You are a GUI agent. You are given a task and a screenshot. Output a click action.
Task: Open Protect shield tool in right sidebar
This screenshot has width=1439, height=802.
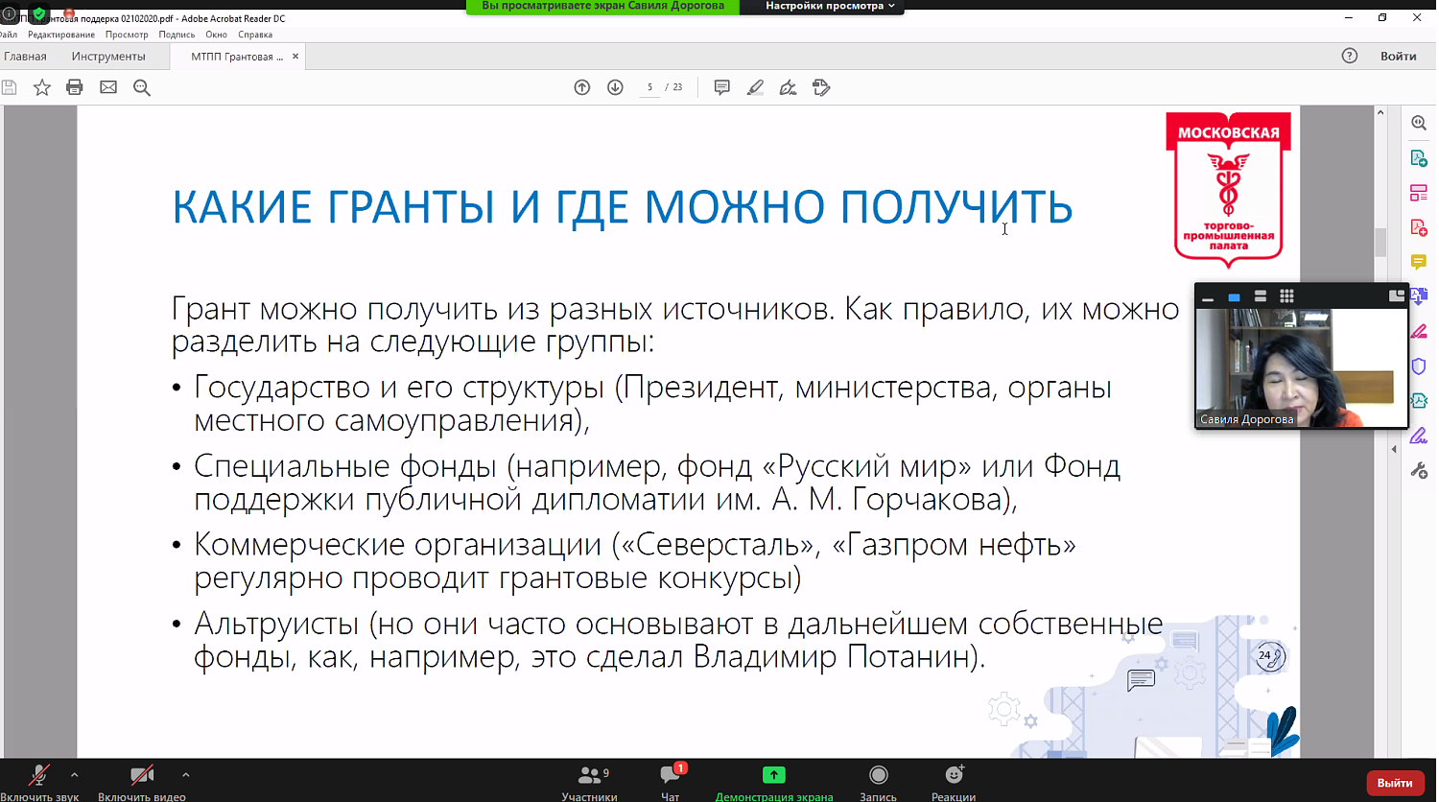tap(1419, 366)
